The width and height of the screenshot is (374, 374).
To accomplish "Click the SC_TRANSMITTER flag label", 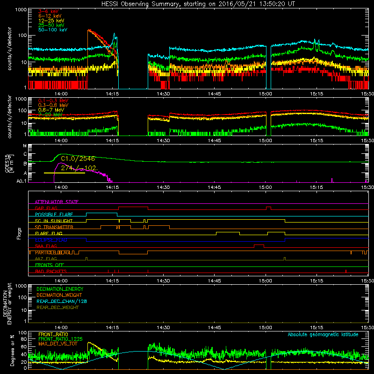I will coord(54,227).
